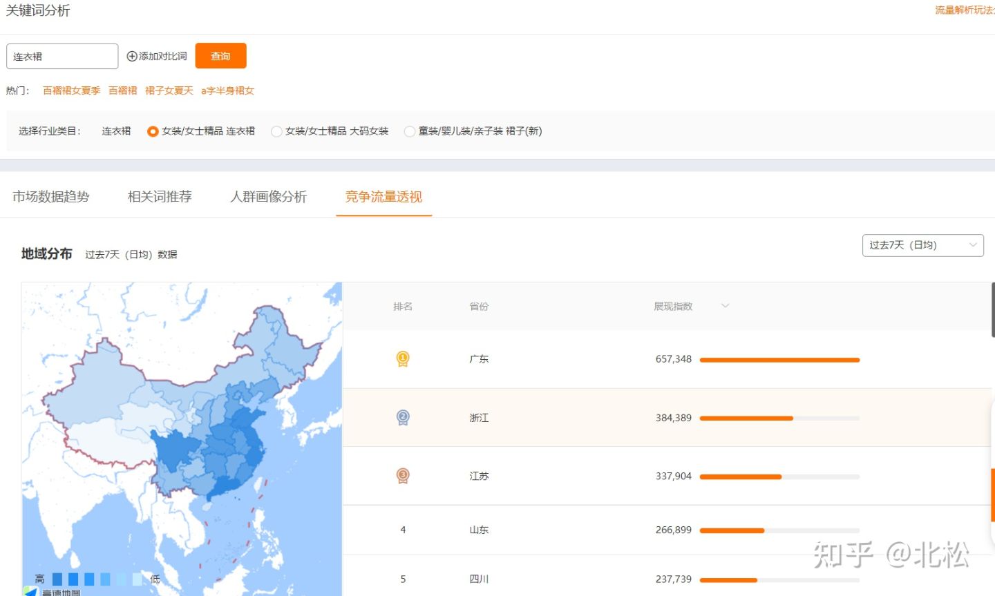Select 女装/女士精品 连衣裙 category radio
995x596 pixels.
[x=153, y=131]
